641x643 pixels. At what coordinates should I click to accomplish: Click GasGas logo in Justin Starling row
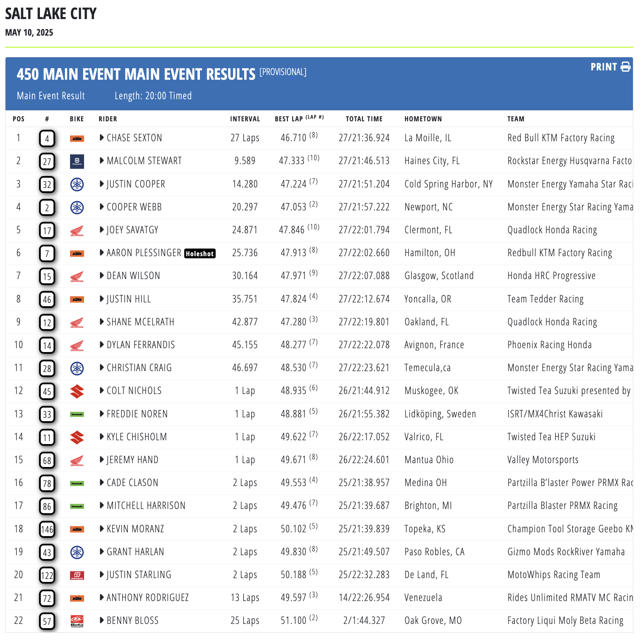(77, 576)
